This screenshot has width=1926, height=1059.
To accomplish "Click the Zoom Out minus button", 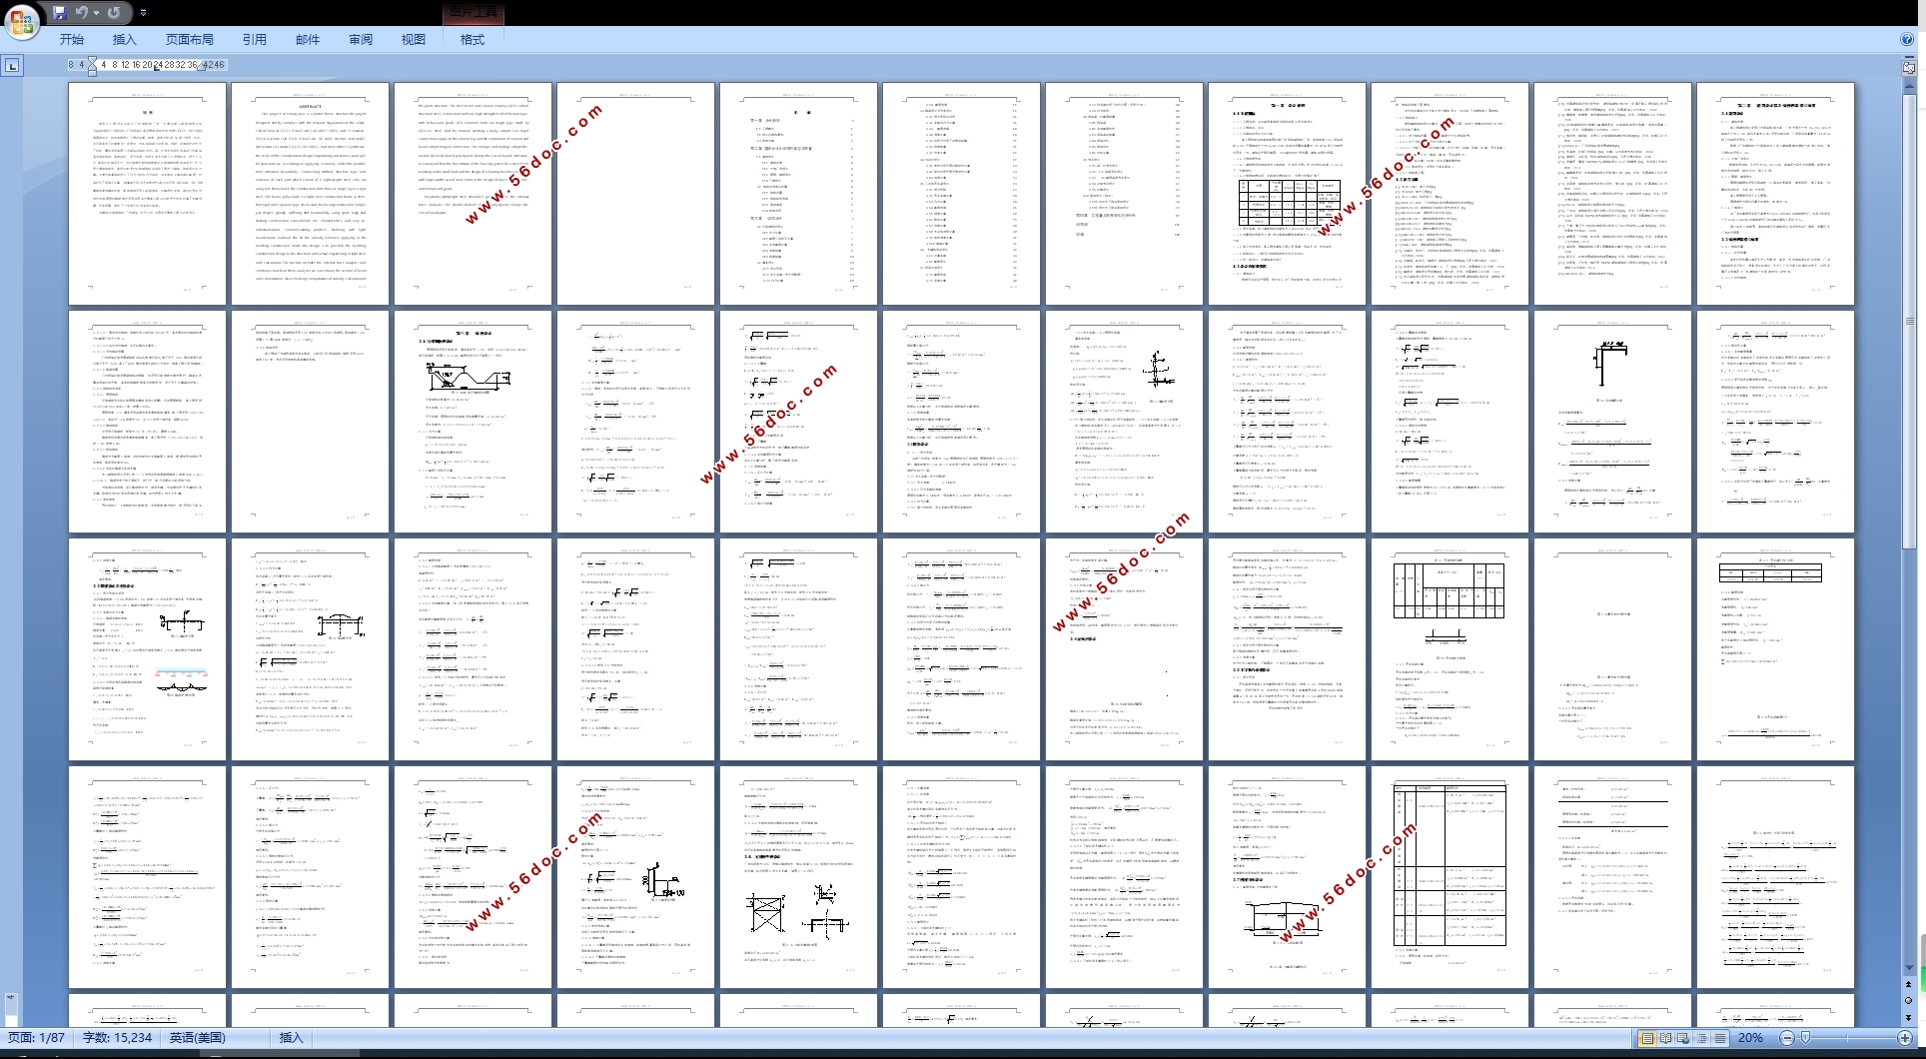I will point(1787,1038).
